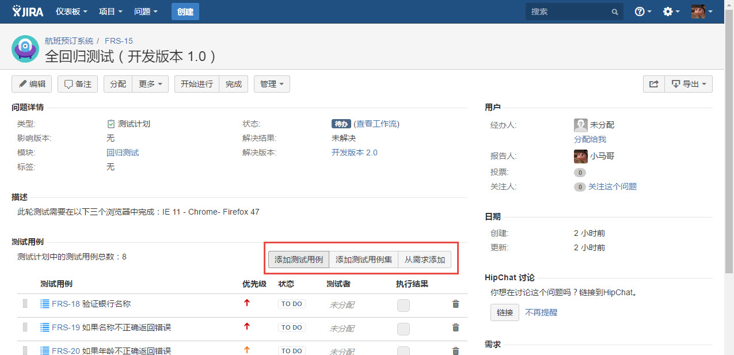Click the reporter 小马哥 avatar
Image resolution: width=734 pixels, height=355 pixels.
pos(580,156)
